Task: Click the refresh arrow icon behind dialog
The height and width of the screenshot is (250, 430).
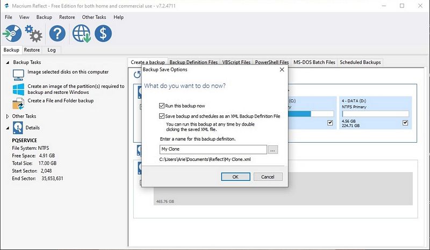Action: [137, 75]
